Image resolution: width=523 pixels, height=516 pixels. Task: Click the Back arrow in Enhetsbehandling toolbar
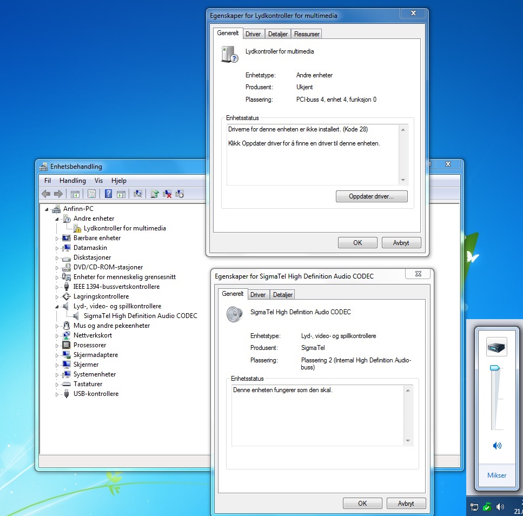coord(45,194)
